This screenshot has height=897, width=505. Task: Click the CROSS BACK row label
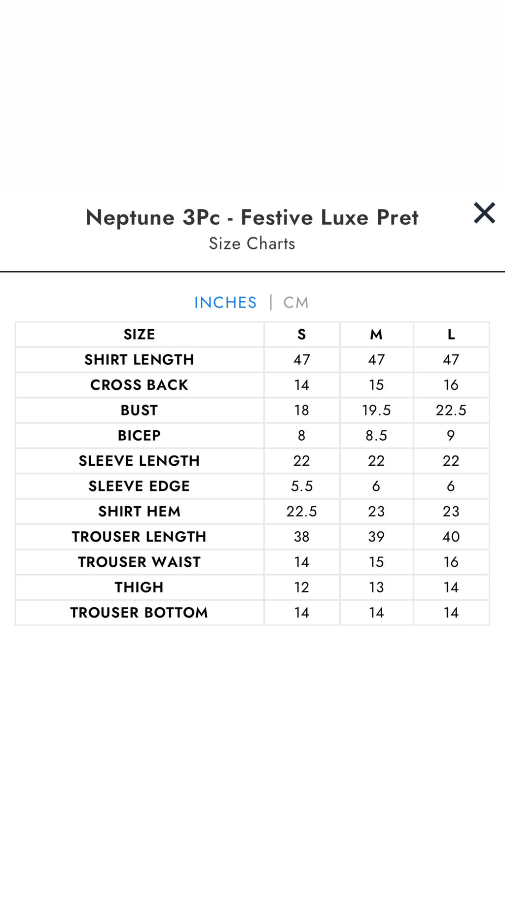coord(139,385)
